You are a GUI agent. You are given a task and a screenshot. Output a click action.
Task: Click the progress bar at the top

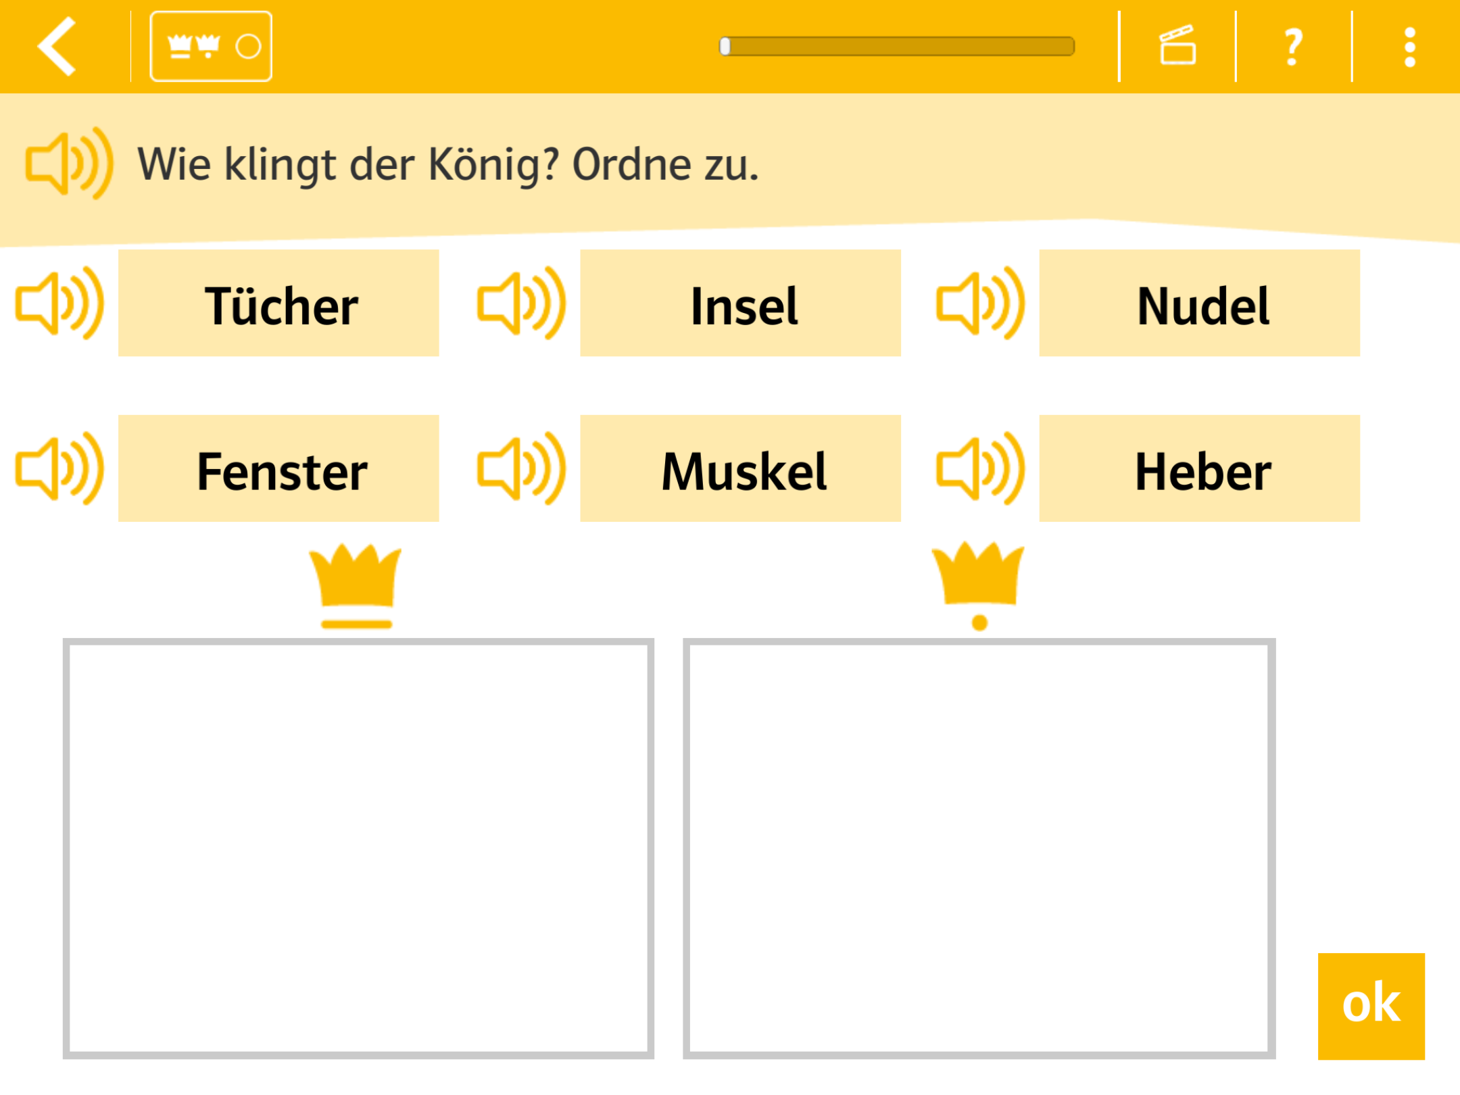[x=897, y=47]
